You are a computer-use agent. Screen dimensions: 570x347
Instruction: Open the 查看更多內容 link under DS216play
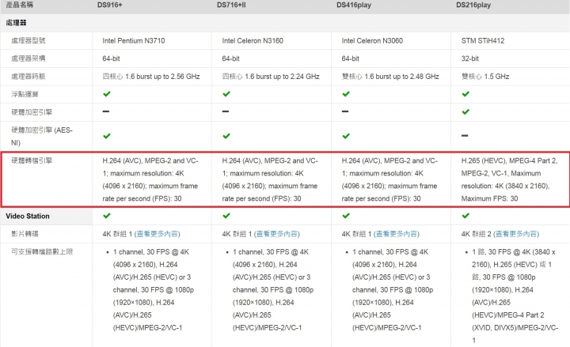pyautogui.click(x=516, y=234)
